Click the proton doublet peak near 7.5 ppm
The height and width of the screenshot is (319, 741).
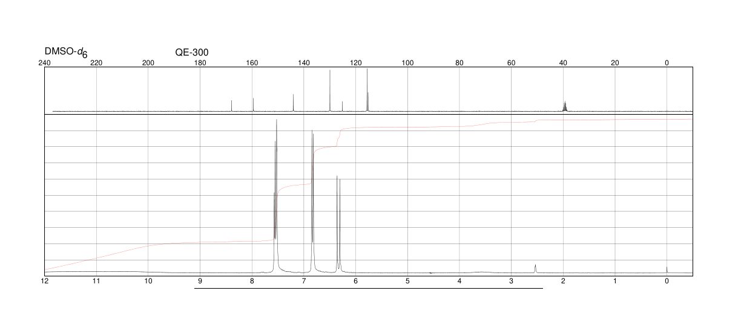click(x=275, y=195)
